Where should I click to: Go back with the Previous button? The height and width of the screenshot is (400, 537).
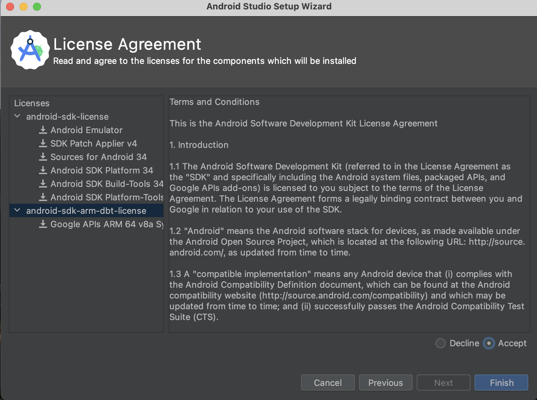pos(385,383)
